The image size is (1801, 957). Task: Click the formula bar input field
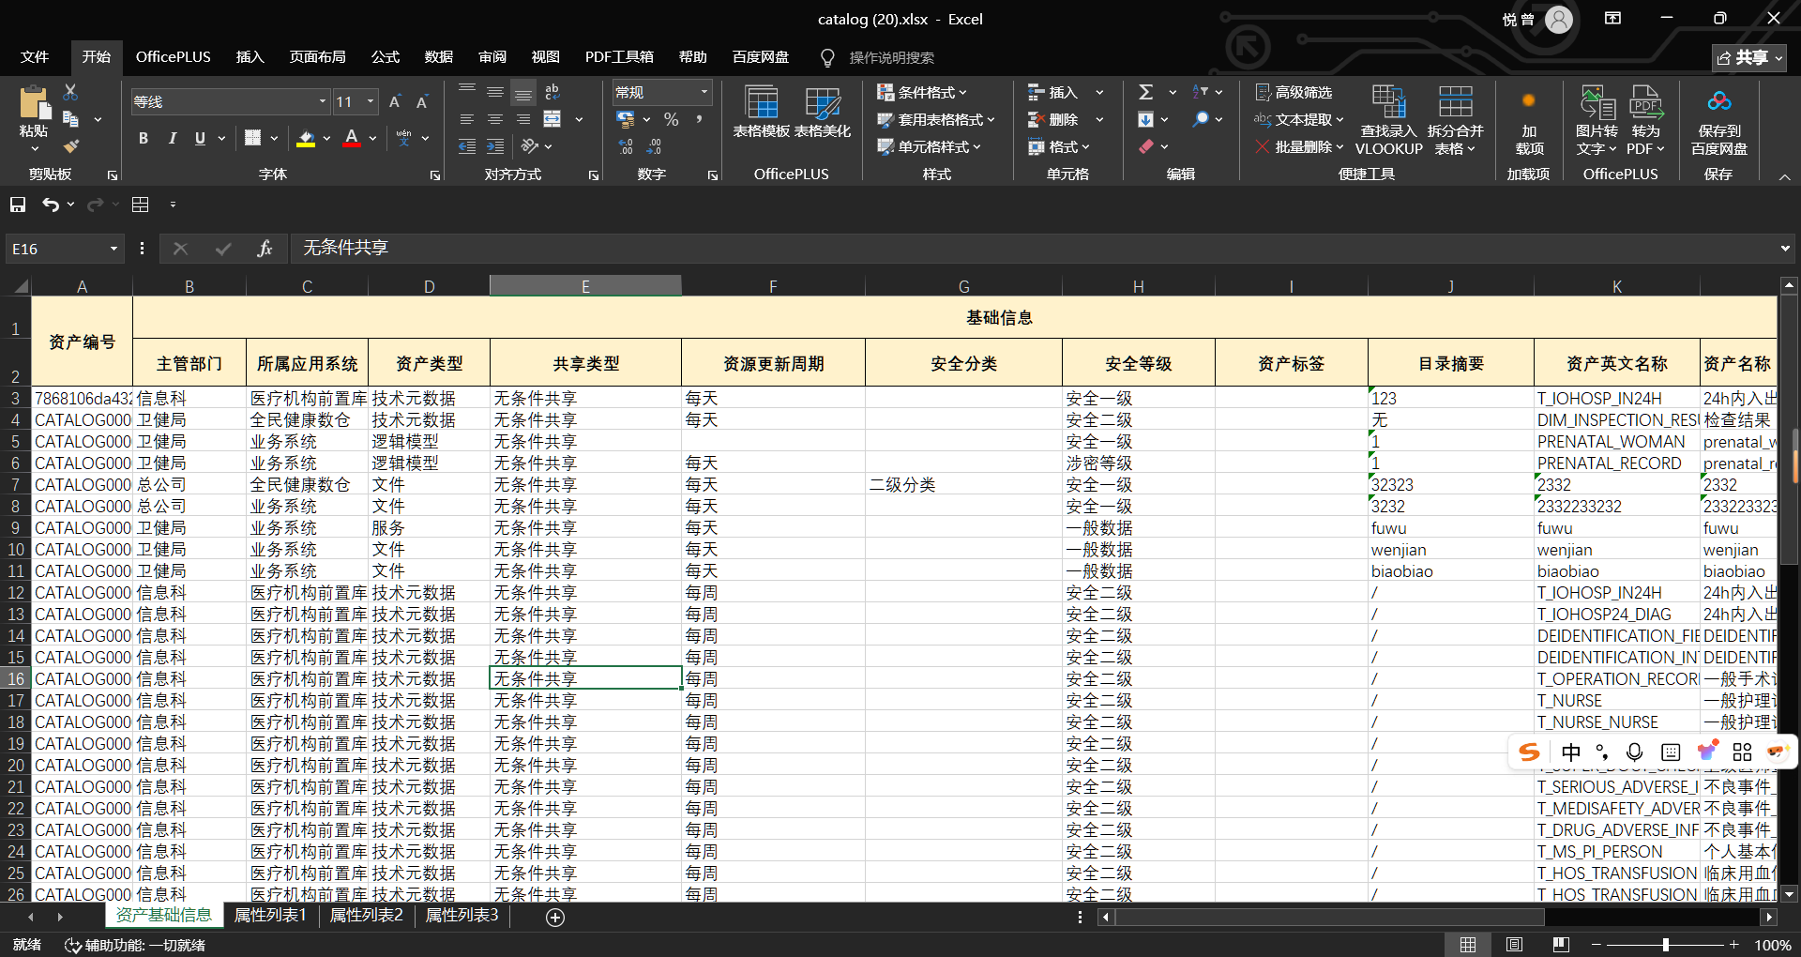(938, 249)
